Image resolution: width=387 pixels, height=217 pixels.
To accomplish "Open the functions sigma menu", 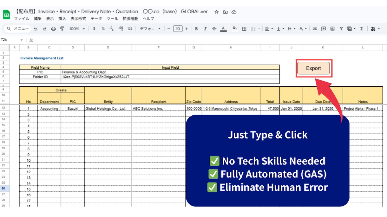I will click(x=361, y=29).
